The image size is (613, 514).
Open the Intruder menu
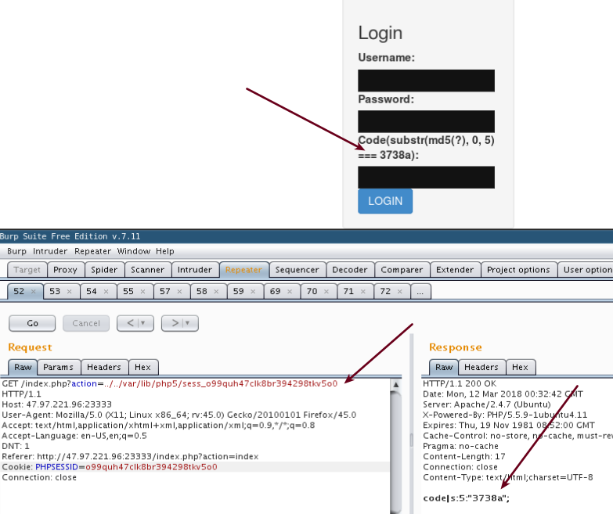click(x=50, y=251)
